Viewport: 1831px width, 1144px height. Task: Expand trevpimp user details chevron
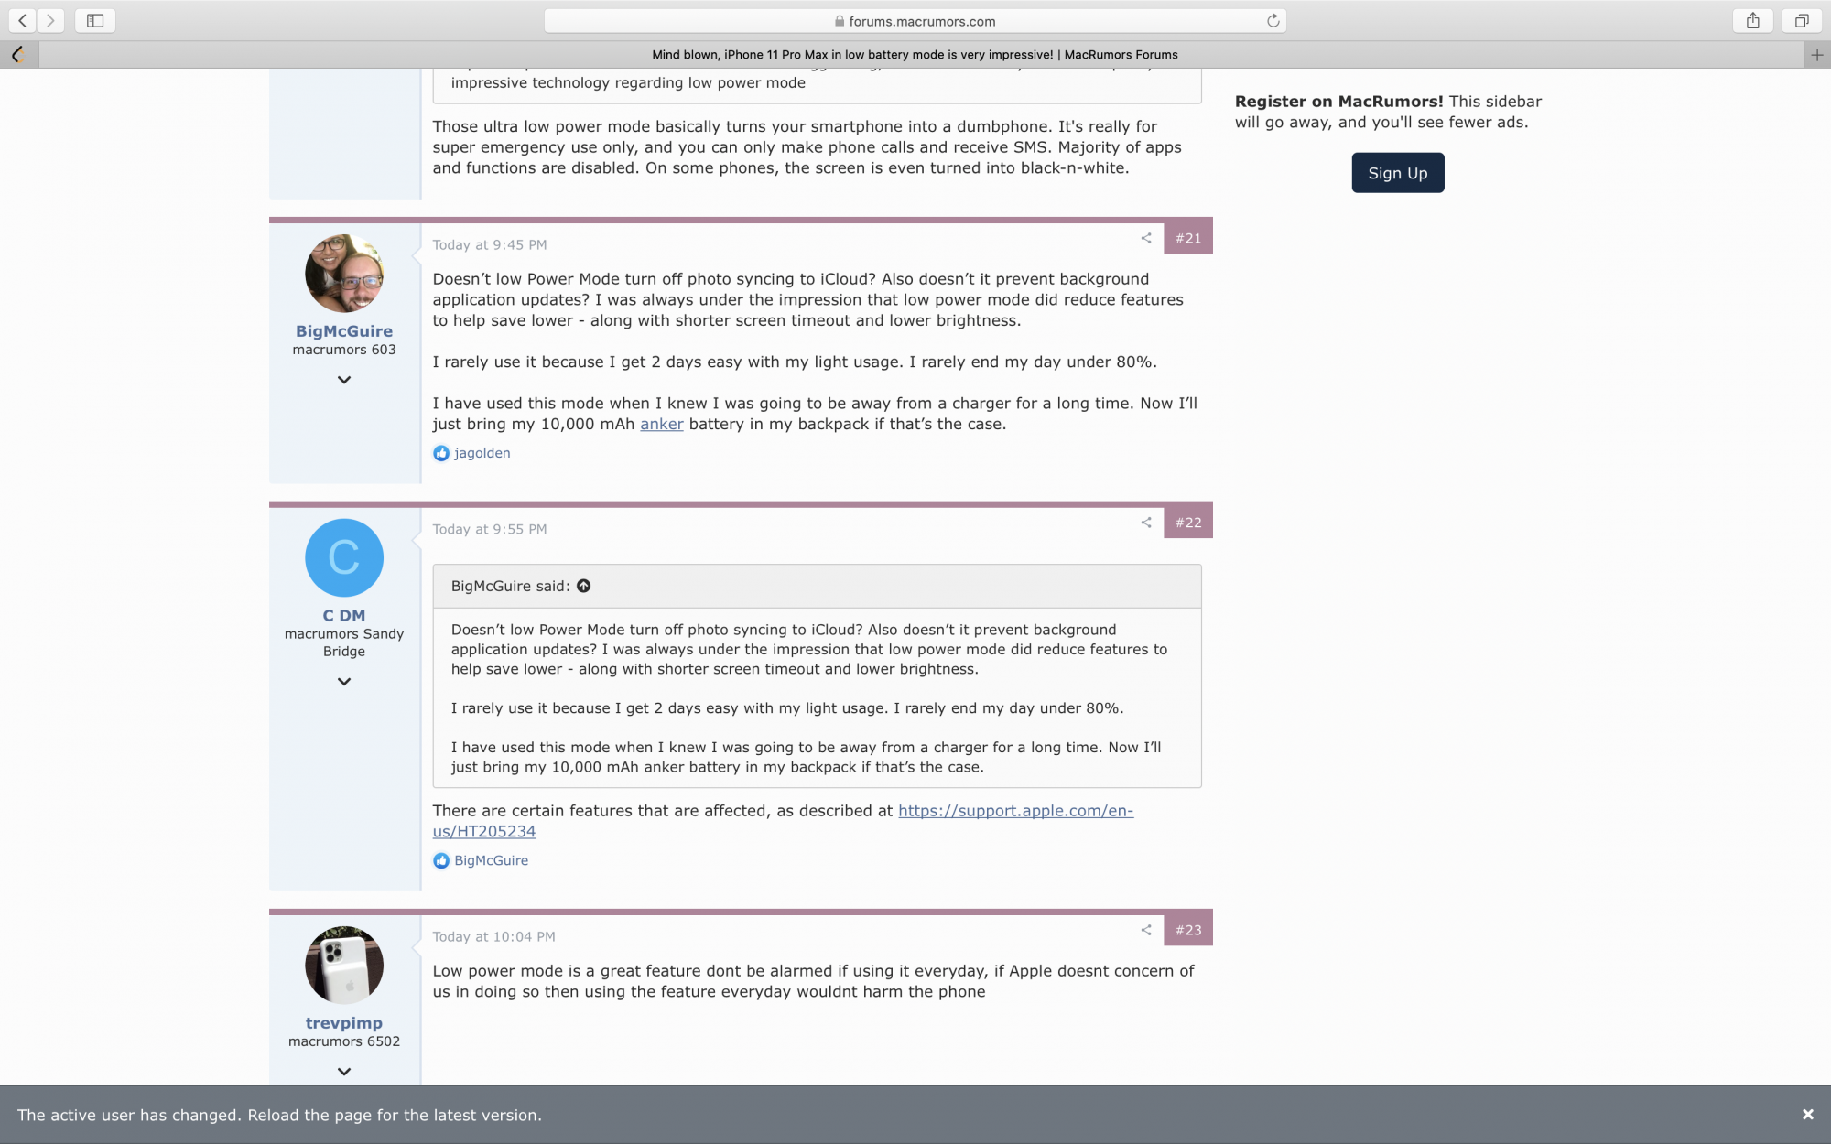click(x=344, y=1072)
